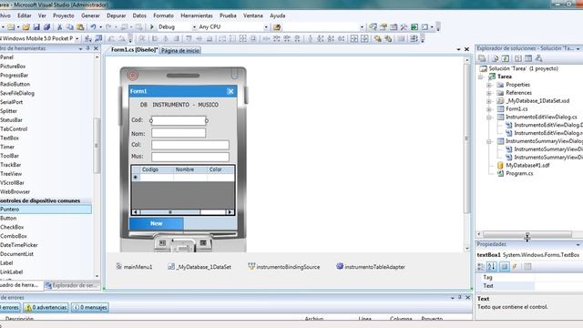This screenshot has width=583, height=328.
Task: Open the Windows Mobile 5.0 Pocket PC device dropdown
Action: pyautogui.click(x=77, y=38)
